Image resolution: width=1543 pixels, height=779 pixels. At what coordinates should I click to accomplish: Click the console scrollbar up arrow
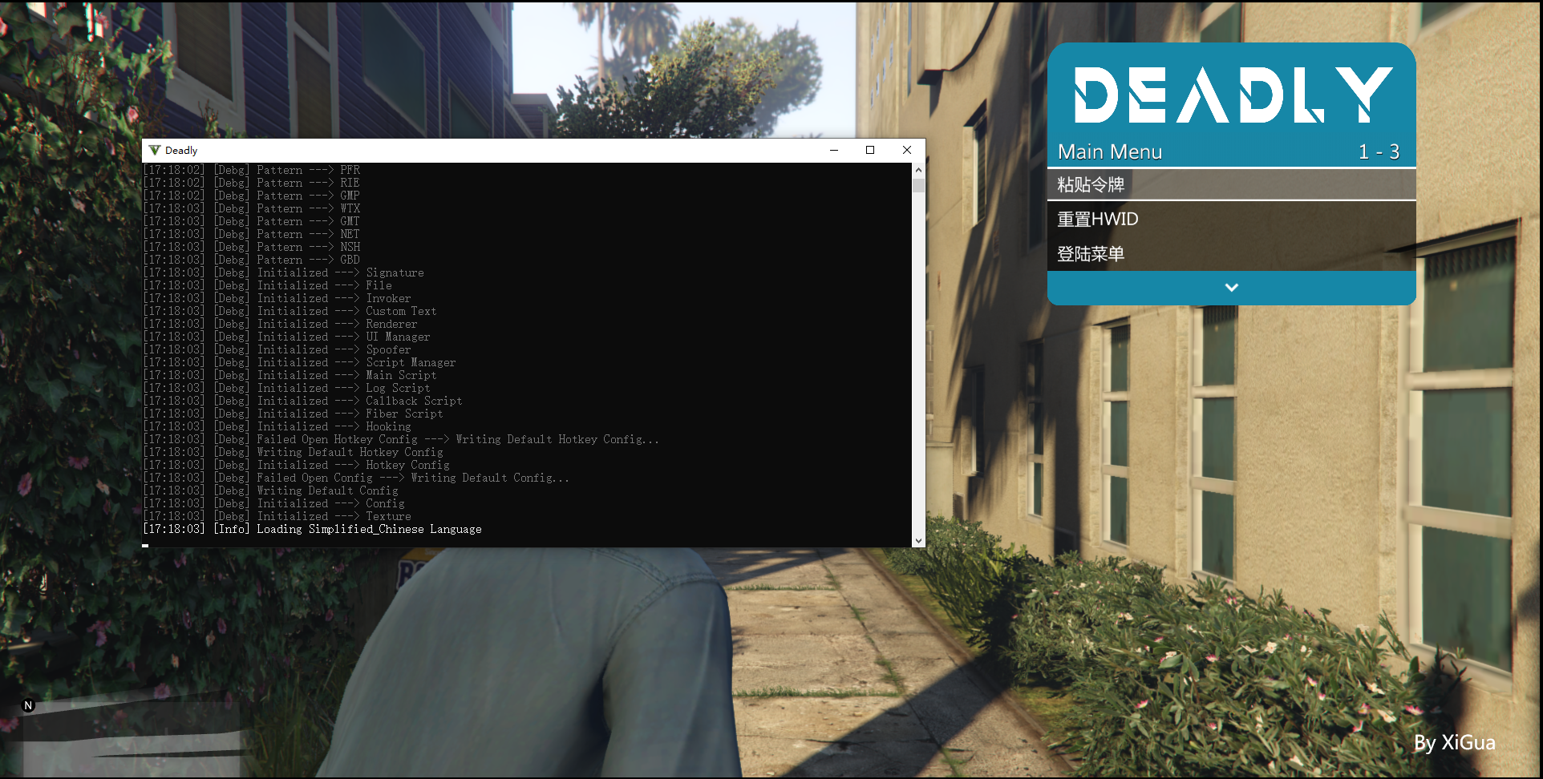[918, 170]
